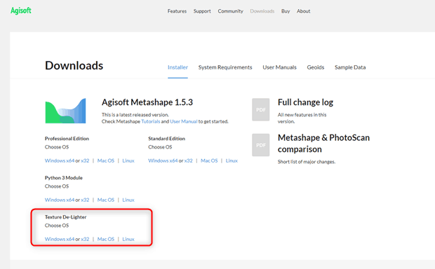Switch to the System Requirements tab
Screen dimensions: 435x269
coord(225,67)
